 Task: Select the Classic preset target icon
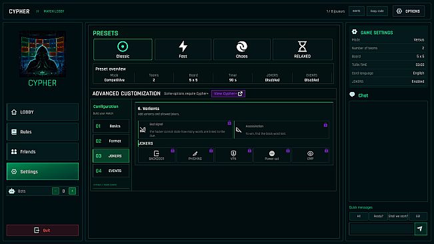coord(123,47)
